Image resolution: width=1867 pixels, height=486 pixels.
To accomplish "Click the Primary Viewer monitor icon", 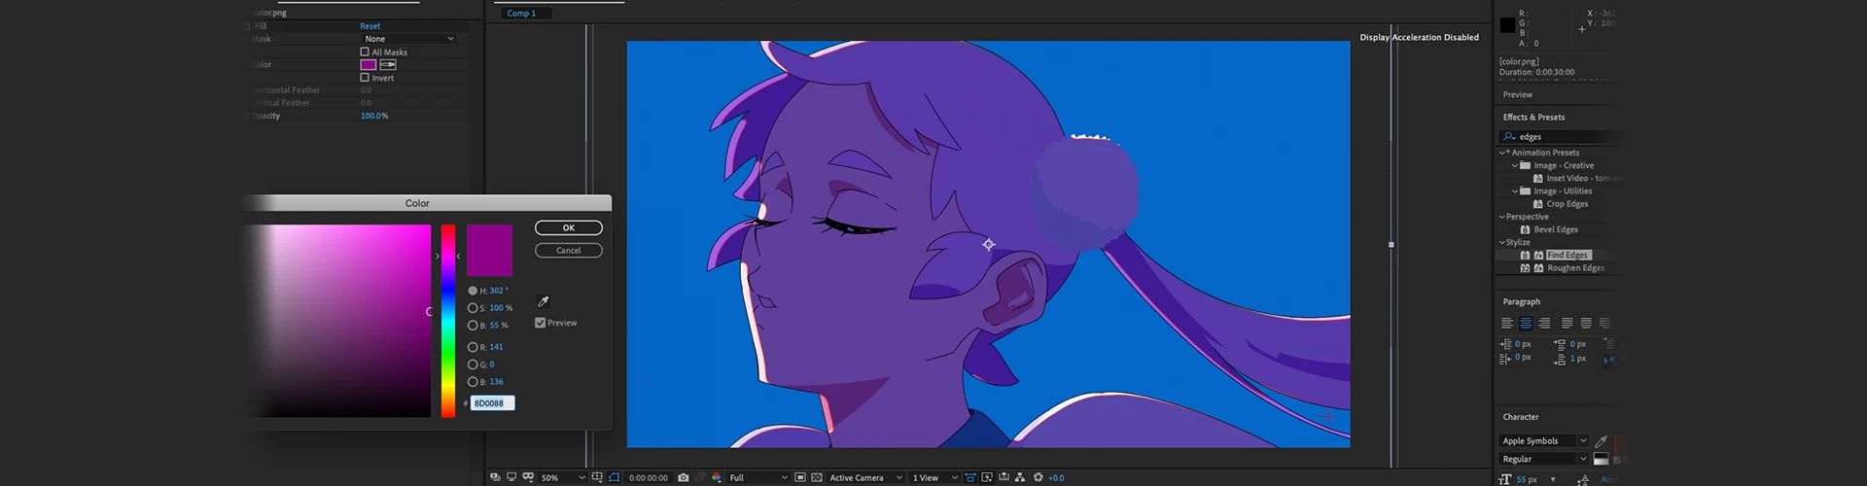I will tap(511, 477).
